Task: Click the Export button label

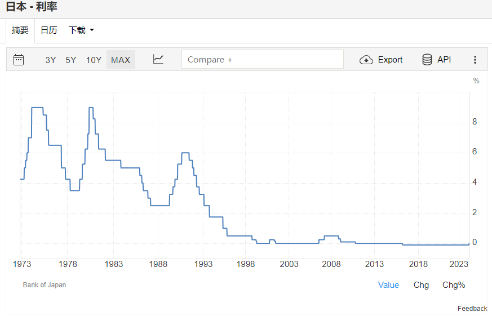Action: tap(390, 60)
